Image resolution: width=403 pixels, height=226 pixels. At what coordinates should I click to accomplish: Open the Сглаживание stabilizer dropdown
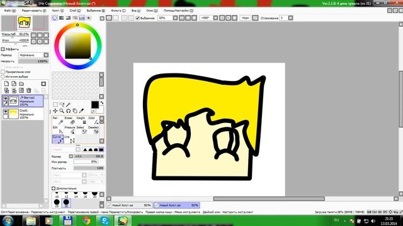[x=290, y=18]
